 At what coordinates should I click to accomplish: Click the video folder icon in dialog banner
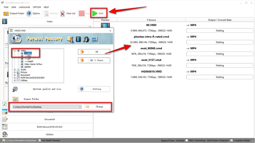(70, 39)
